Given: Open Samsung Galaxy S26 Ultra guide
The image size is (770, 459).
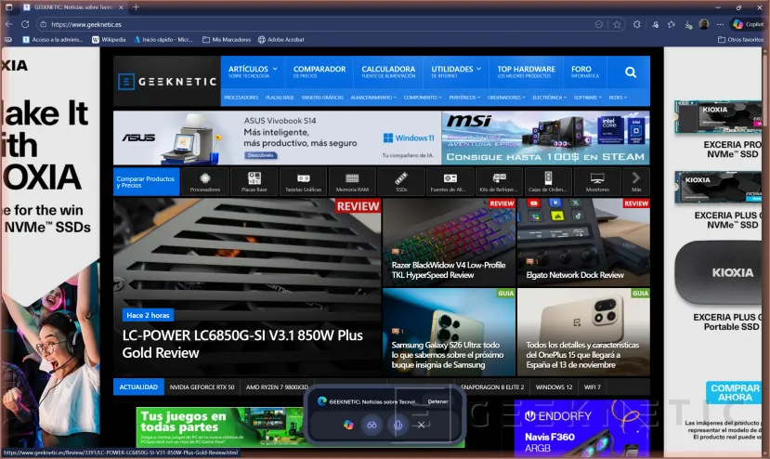Looking at the screenshot, I should click(450, 333).
